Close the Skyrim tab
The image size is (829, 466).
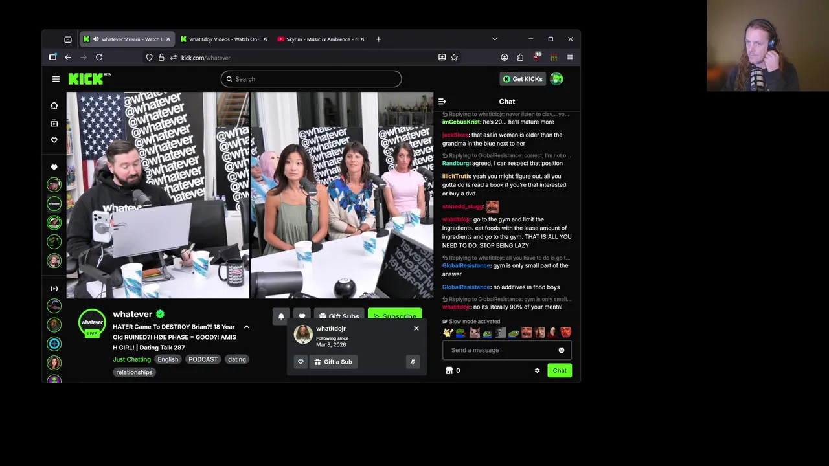(x=362, y=39)
